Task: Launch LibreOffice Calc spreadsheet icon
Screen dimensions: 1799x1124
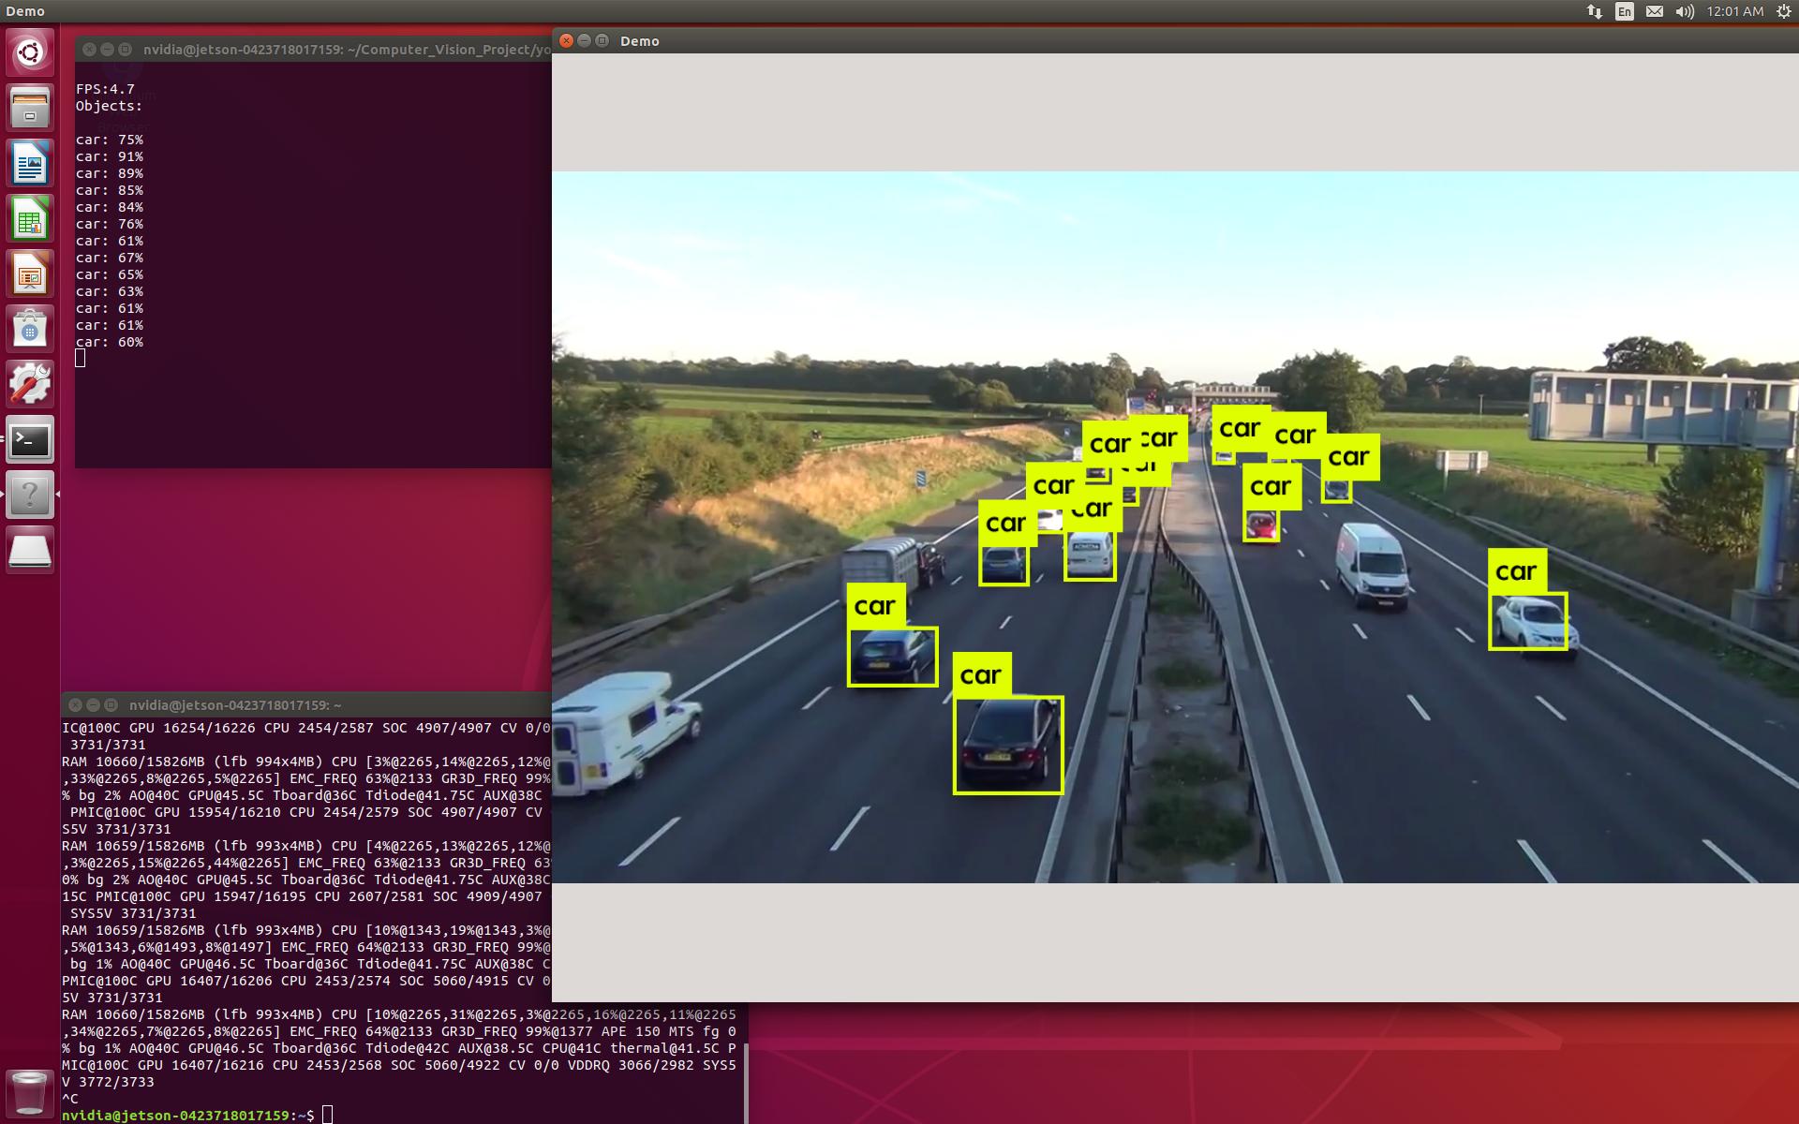Action: (x=30, y=218)
